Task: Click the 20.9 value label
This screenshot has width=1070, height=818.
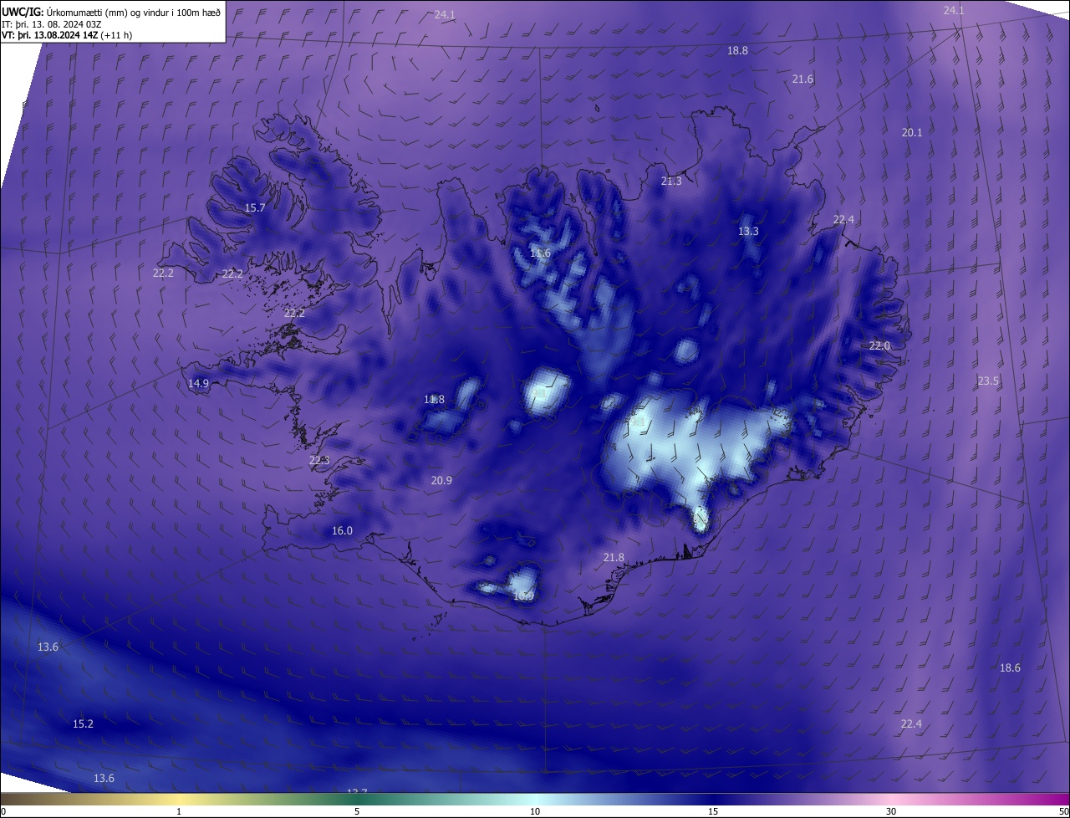Action: 441,480
